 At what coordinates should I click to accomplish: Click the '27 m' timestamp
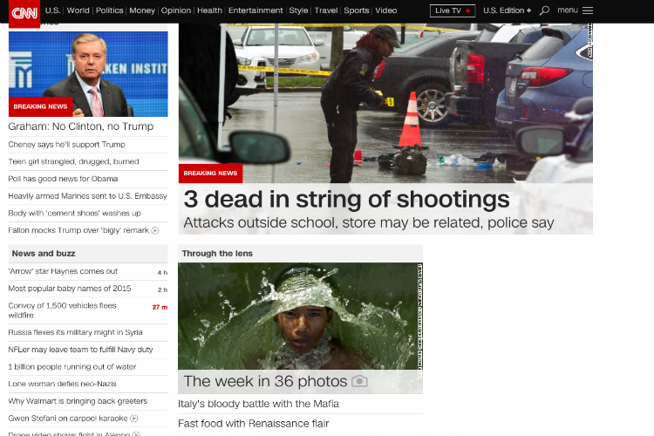pyautogui.click(x=160, y=307)
